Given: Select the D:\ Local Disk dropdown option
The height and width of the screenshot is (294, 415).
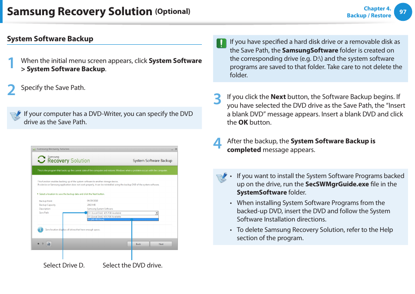Looking at the screenshot, I should [x=123, y=217].
